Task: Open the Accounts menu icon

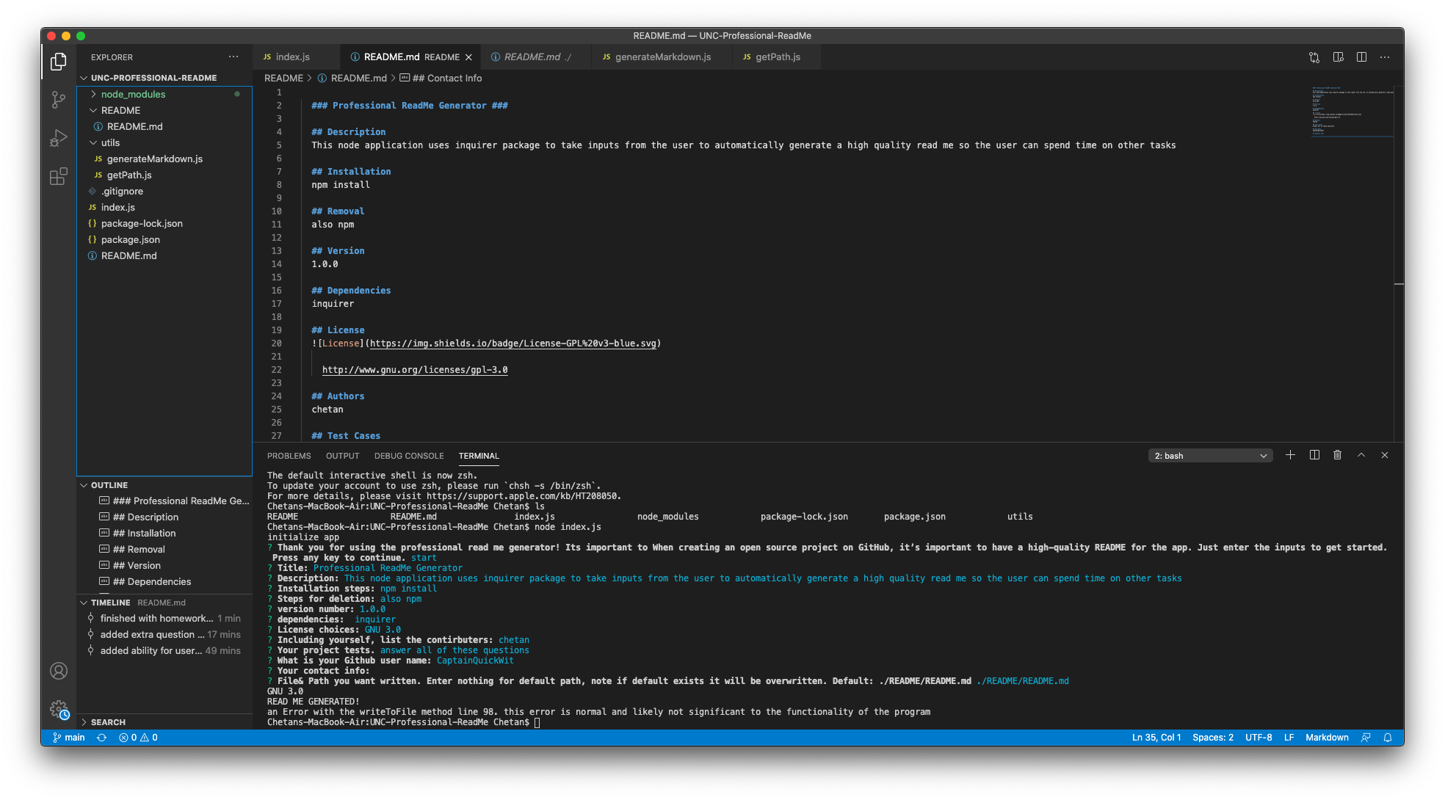Action: tap(59, 671)
